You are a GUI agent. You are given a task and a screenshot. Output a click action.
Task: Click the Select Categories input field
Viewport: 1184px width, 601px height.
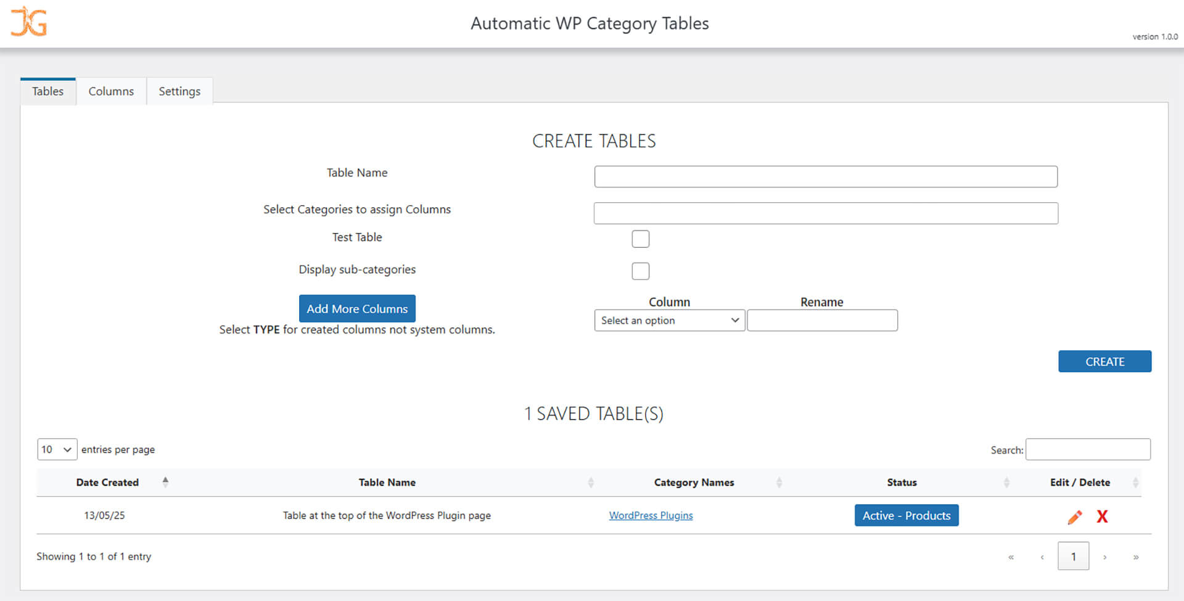826,213
